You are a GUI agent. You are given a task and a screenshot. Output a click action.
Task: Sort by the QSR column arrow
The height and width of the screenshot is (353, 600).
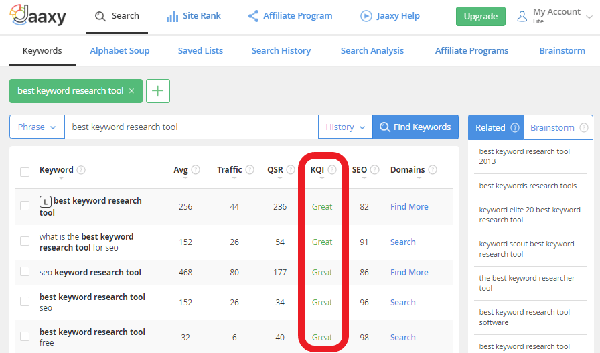[280, 178]
